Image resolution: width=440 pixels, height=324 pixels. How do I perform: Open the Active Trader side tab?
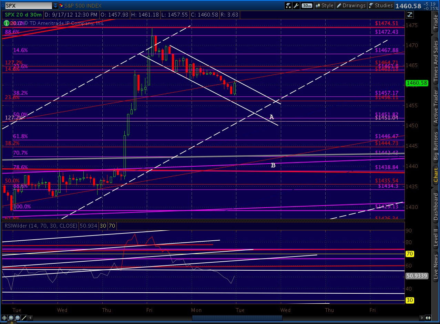pyautogui.click(x=436, y=106)
